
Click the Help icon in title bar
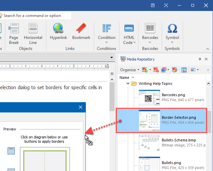[153, 5]
